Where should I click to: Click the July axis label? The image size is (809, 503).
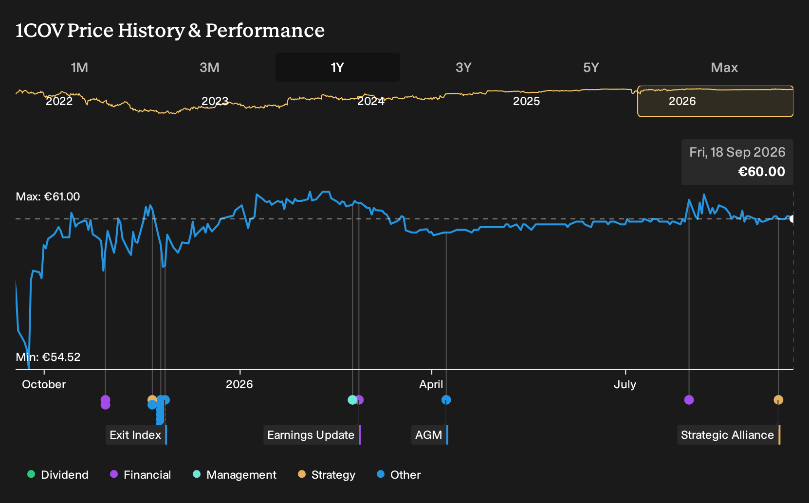(x=625, y=384)
